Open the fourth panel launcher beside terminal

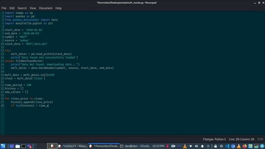point(29,146)
